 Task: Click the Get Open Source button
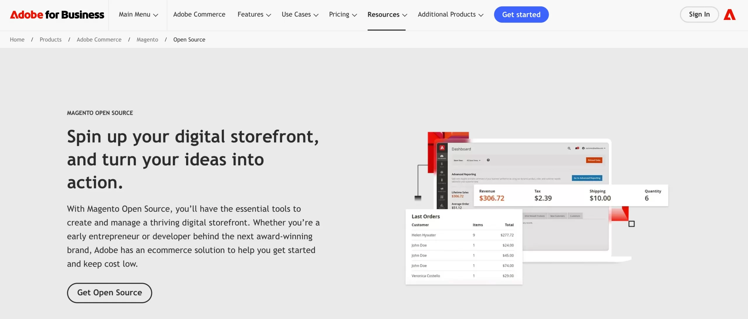pos(110,293)
